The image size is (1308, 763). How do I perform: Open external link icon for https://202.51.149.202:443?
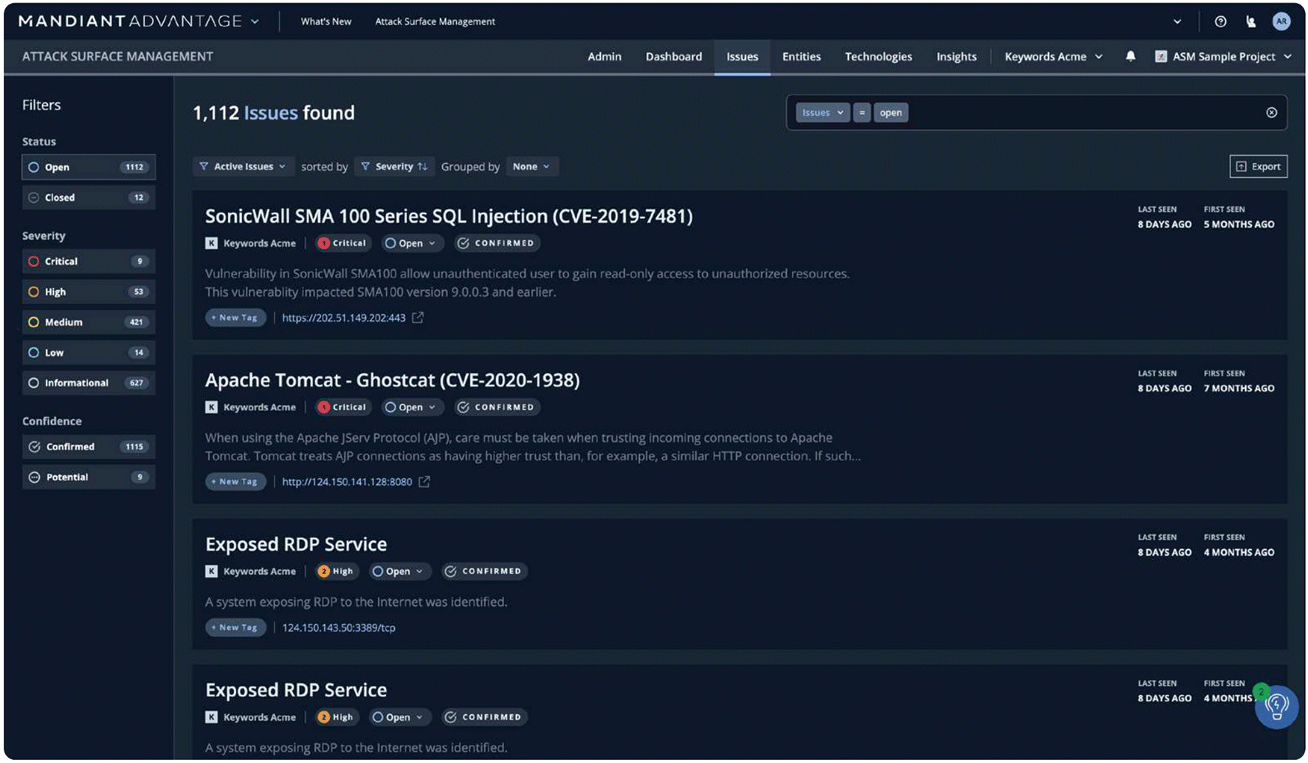point(418,317)
